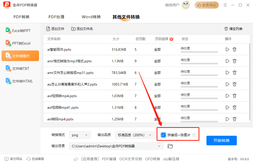Expand the 标准品质 (200%) quality dropdown
The image size is (253, 164).
click(135, 135)
